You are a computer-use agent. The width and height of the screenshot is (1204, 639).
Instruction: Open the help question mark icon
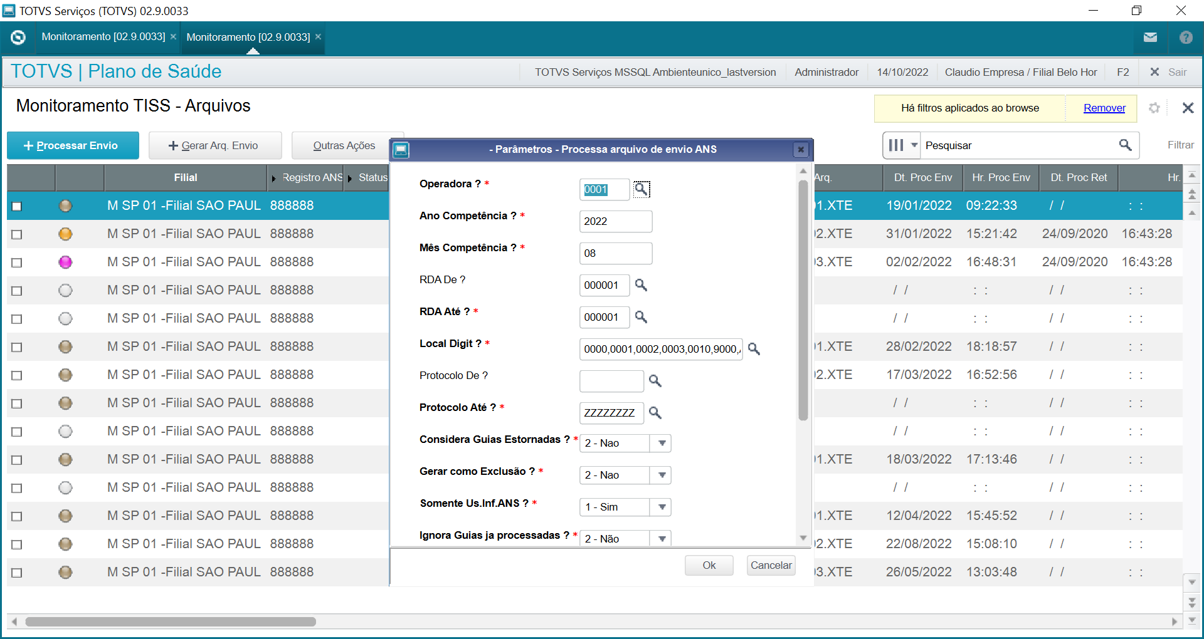coord(1186,38)
